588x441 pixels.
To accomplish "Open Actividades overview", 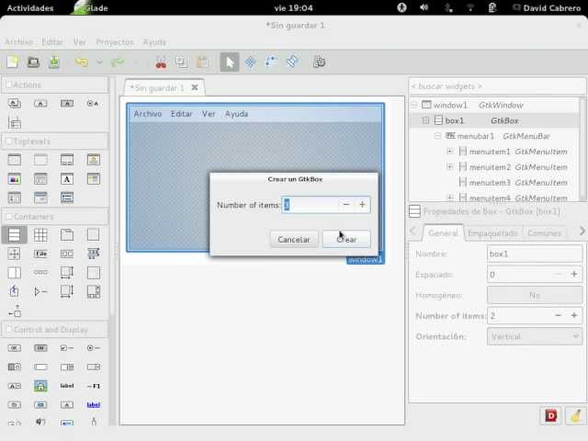I will click(x=30, y=8).
